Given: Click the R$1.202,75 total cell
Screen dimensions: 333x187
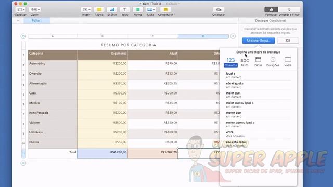Looking at the screenshot, I should [153, 154].
